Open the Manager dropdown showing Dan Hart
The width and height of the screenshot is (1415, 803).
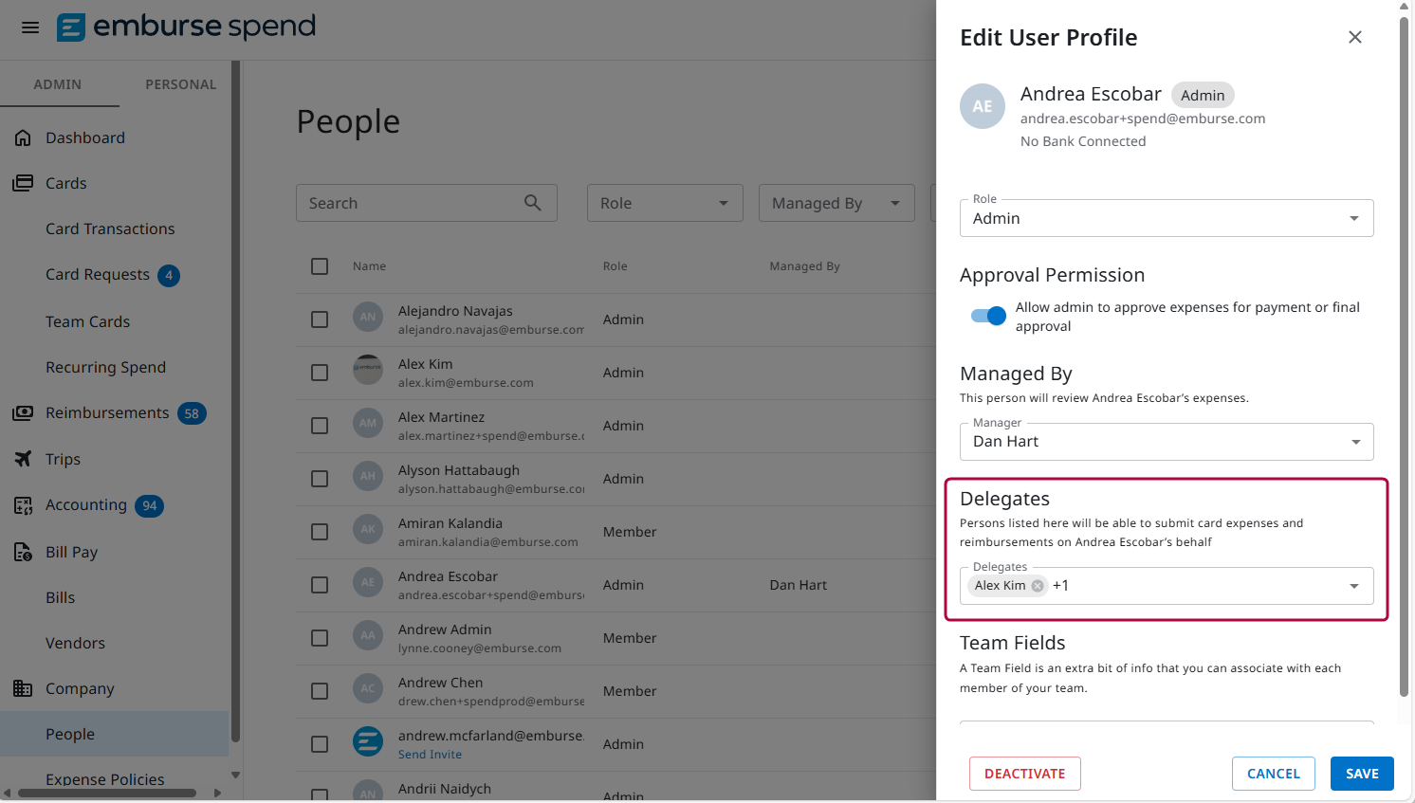(x=1354, y=442)
